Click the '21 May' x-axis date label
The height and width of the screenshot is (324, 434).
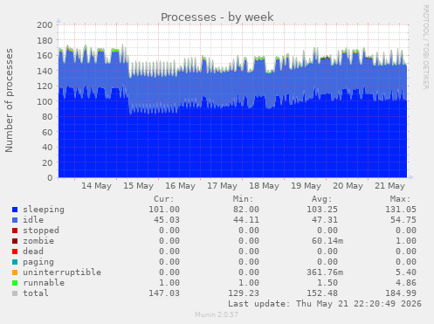389,186
